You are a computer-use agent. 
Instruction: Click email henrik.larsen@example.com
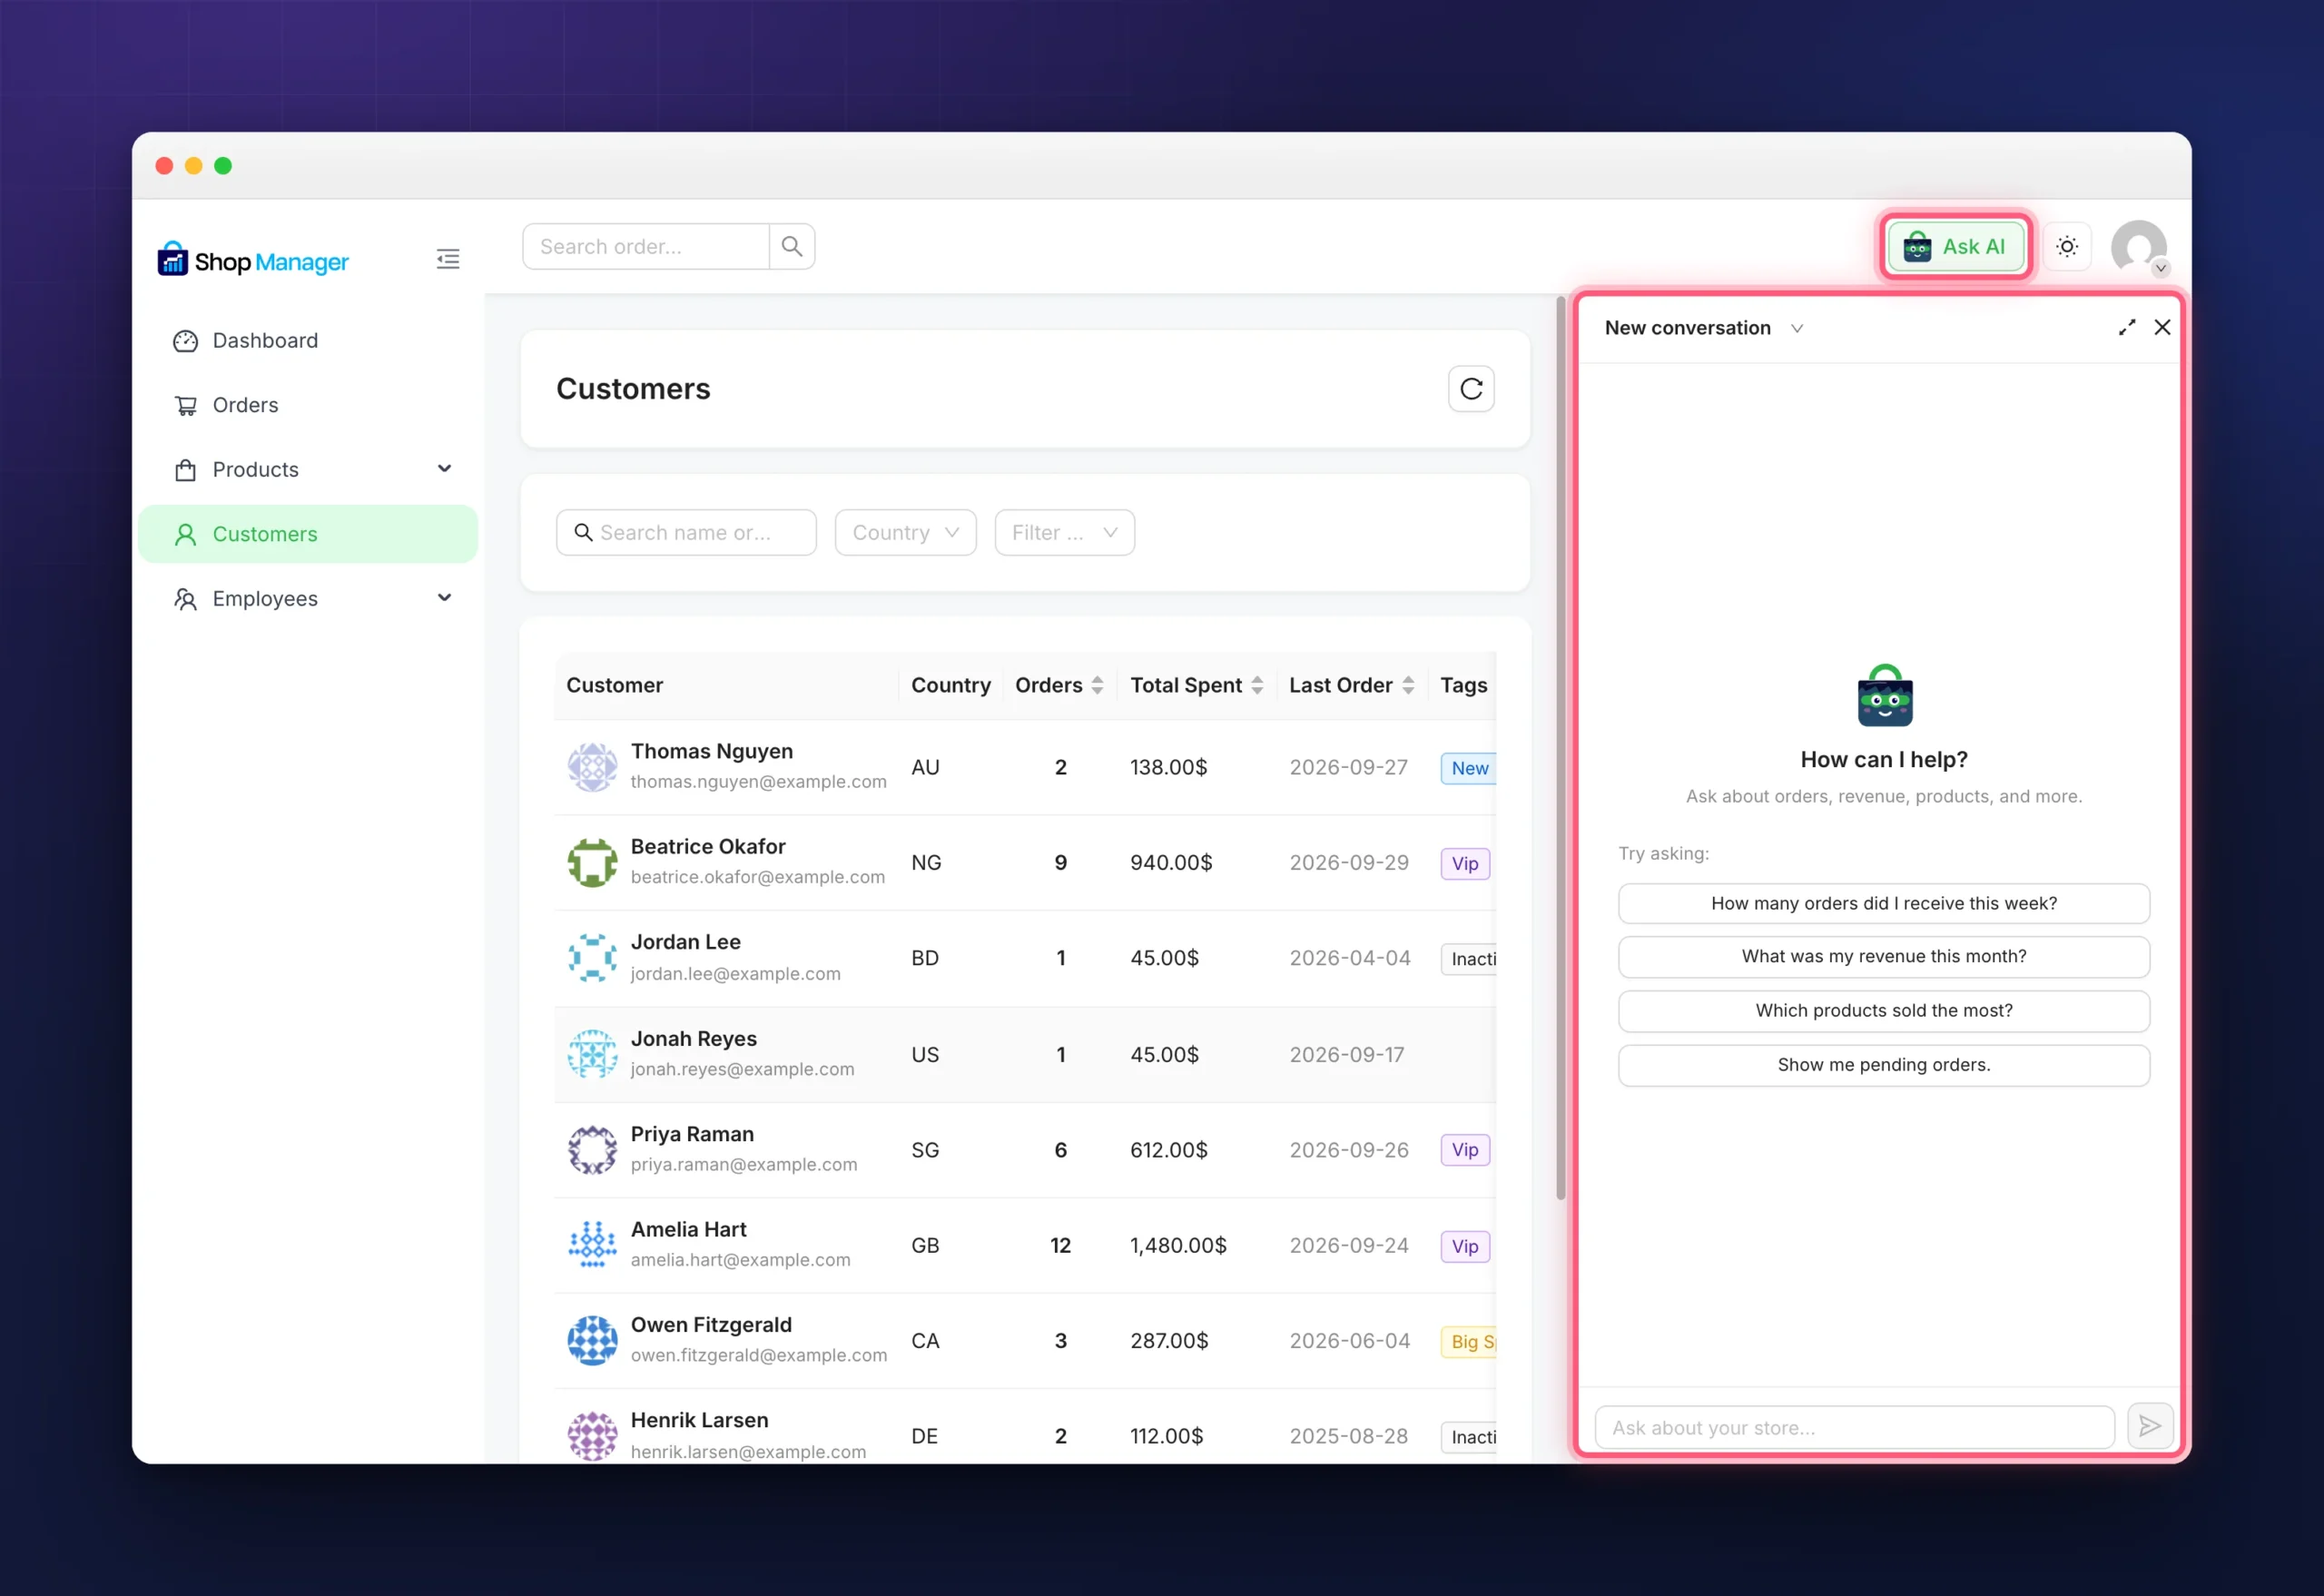[748, 1452]
